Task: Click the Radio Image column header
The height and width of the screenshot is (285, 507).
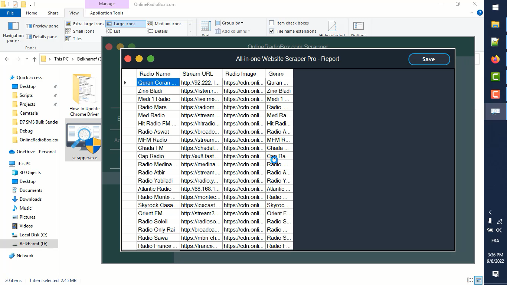Action: 244,73
